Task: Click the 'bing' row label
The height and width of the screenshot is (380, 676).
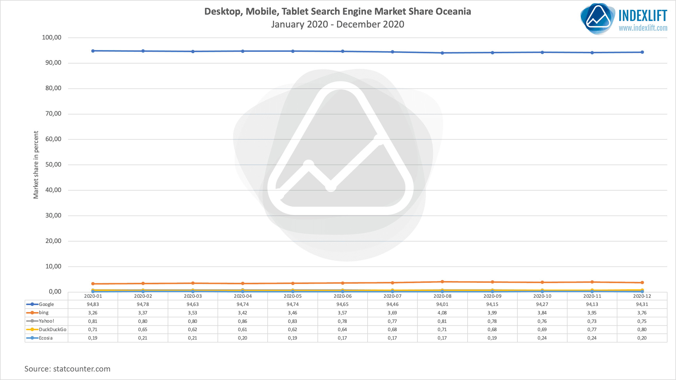Action: (x=44, y=313)
